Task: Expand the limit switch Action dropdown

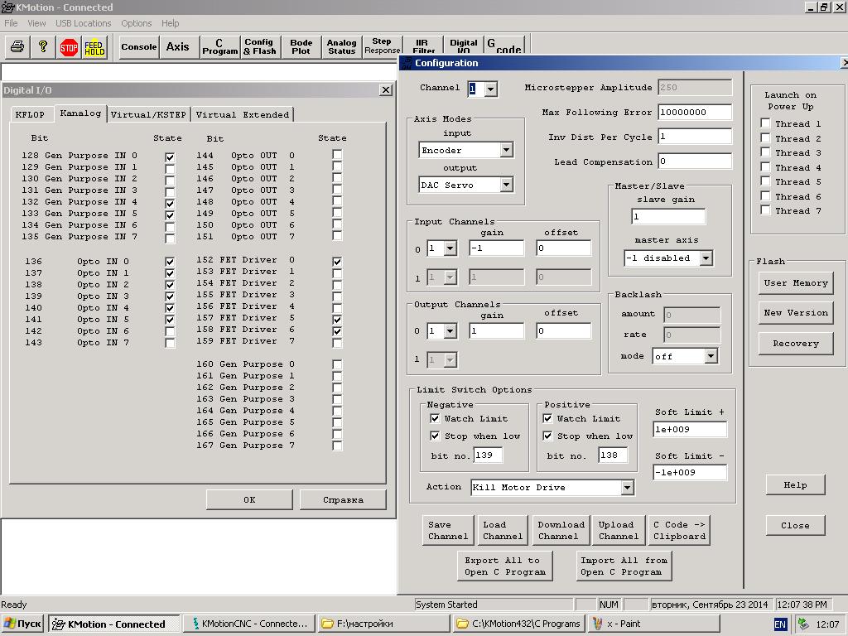Action: (x=627, y=488)
